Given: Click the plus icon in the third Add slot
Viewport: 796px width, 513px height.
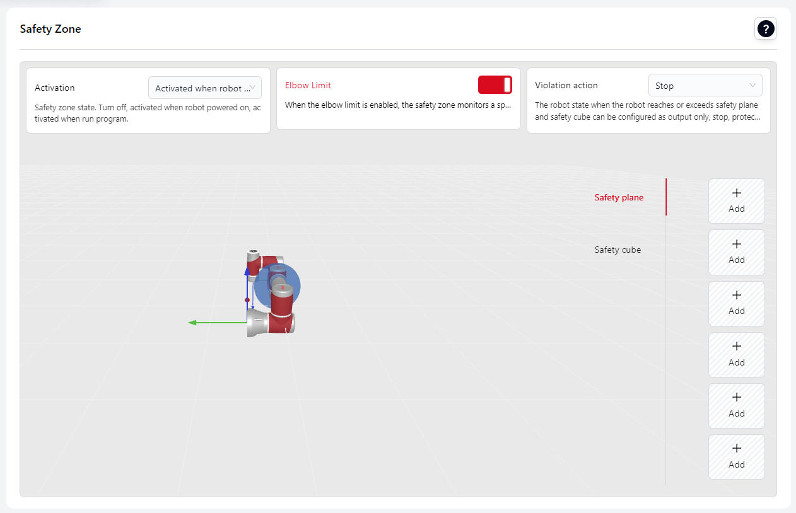Looking at the screenshot, I should pos(737,295).
